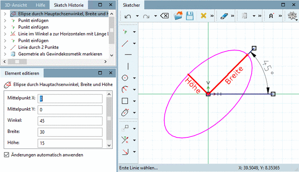Select the diagonal line tool
This screenshot has height=172, width=299.
(x=125, y=43)
